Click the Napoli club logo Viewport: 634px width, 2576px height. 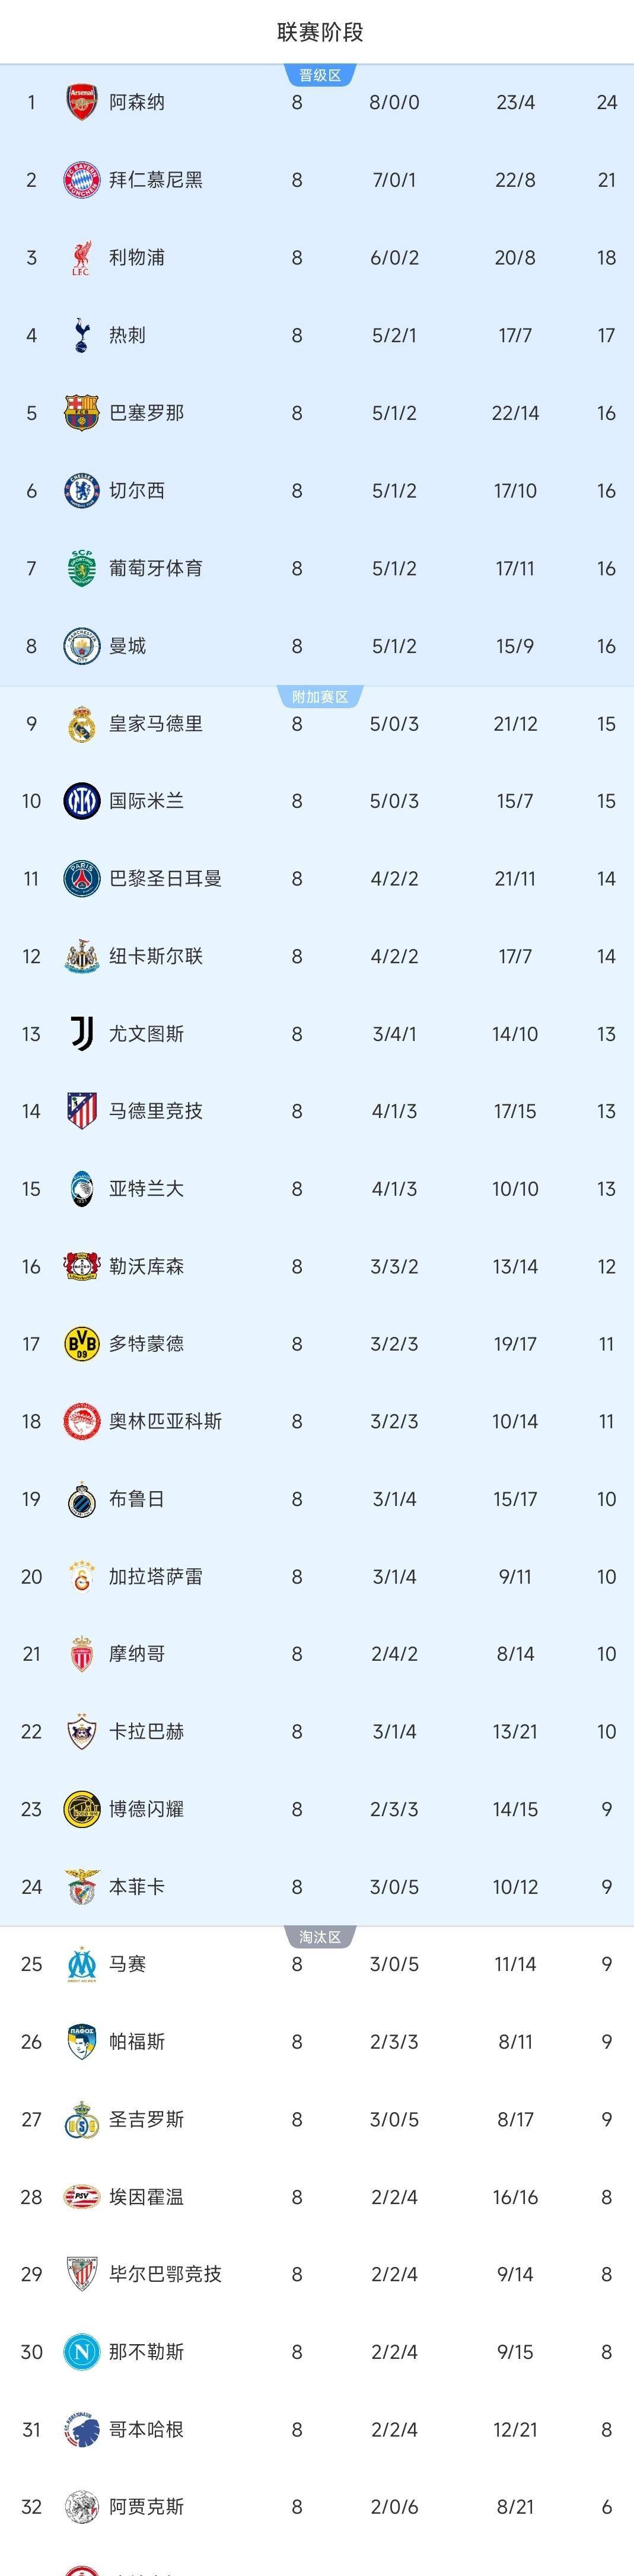click(x=81, y=2352)
